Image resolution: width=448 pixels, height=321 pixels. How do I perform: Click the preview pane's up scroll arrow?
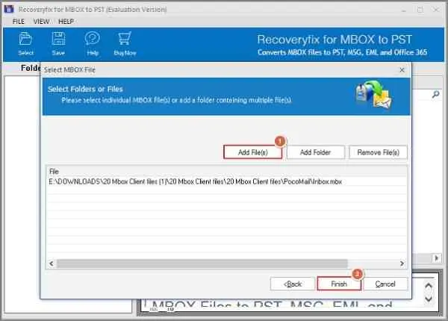429,285
